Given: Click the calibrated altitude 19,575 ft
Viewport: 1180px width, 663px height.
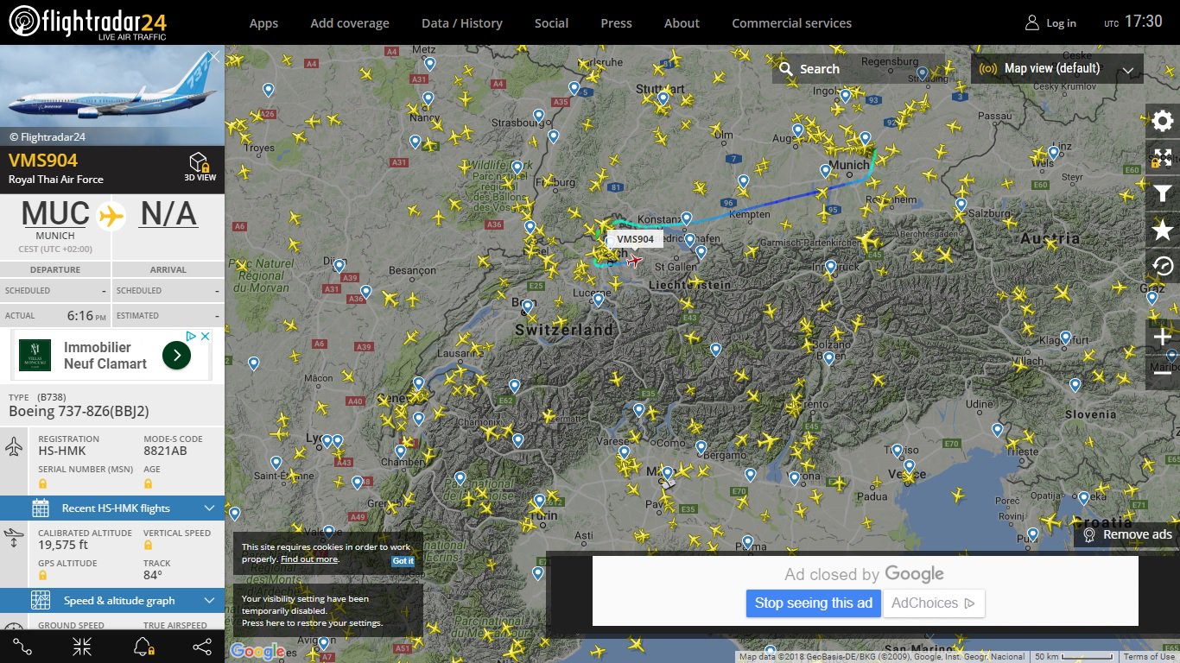Looking at the screenshot, I should point(63,545).
